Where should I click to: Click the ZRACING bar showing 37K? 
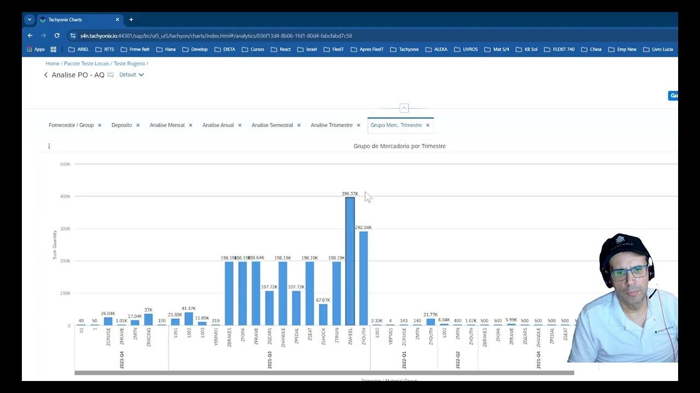(x=148, y=319)
